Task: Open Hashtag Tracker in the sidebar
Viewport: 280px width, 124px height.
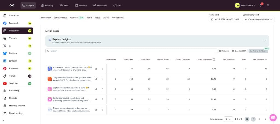Action: coord(17,106)
